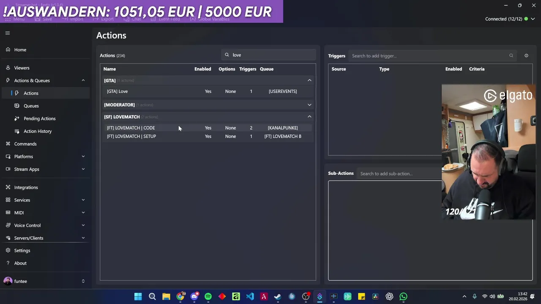Sort actions by Triggers column header
Viewport: 541px width, 304px height.
pos(248,69)
